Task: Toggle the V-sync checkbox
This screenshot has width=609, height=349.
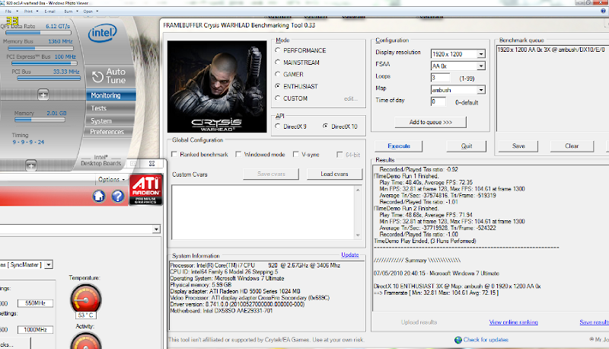Action: [296, 154]
